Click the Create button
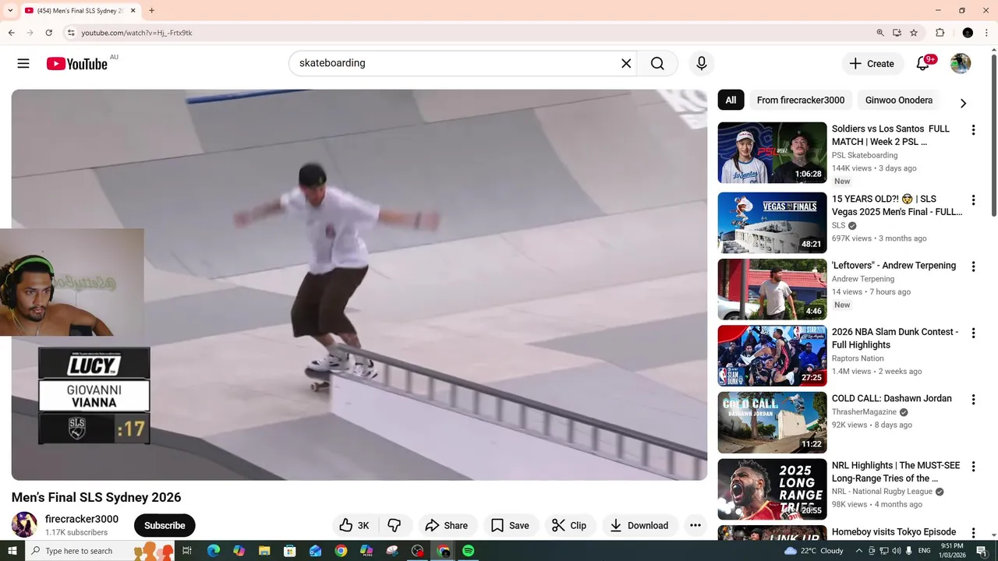The image size is (998, 561). point(872,64)
